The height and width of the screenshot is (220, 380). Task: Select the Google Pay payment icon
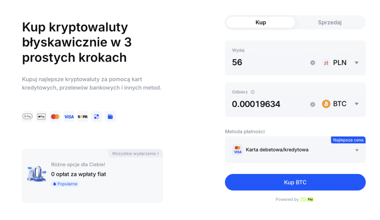[x=27, y=116]
